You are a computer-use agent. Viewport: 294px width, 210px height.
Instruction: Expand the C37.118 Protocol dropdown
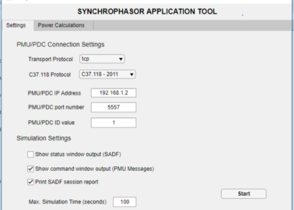(107, 74)
